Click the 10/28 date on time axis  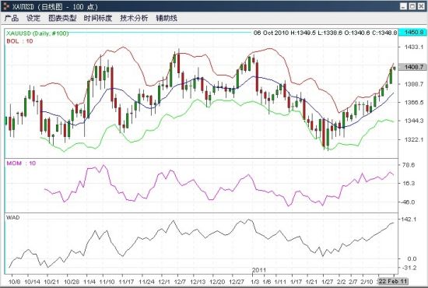click(x=72, y=282)
